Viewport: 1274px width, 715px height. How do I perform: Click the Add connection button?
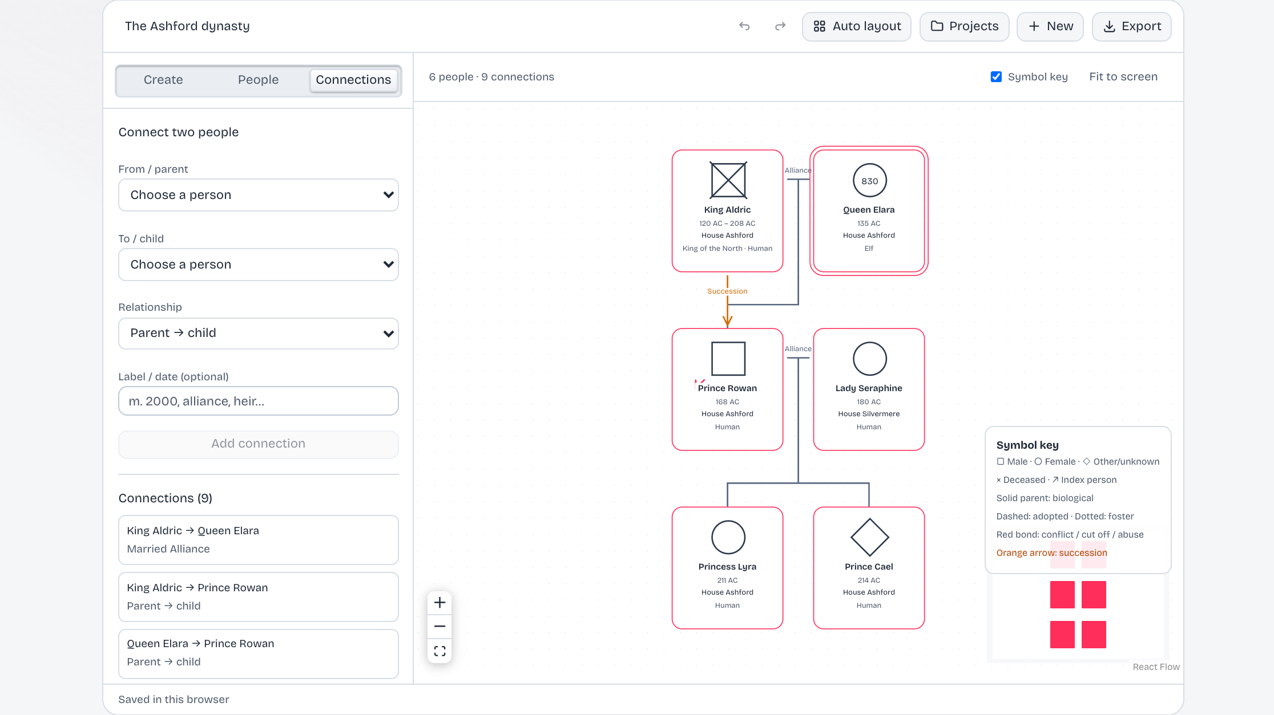pyautogui.click(x=258, y=444)
